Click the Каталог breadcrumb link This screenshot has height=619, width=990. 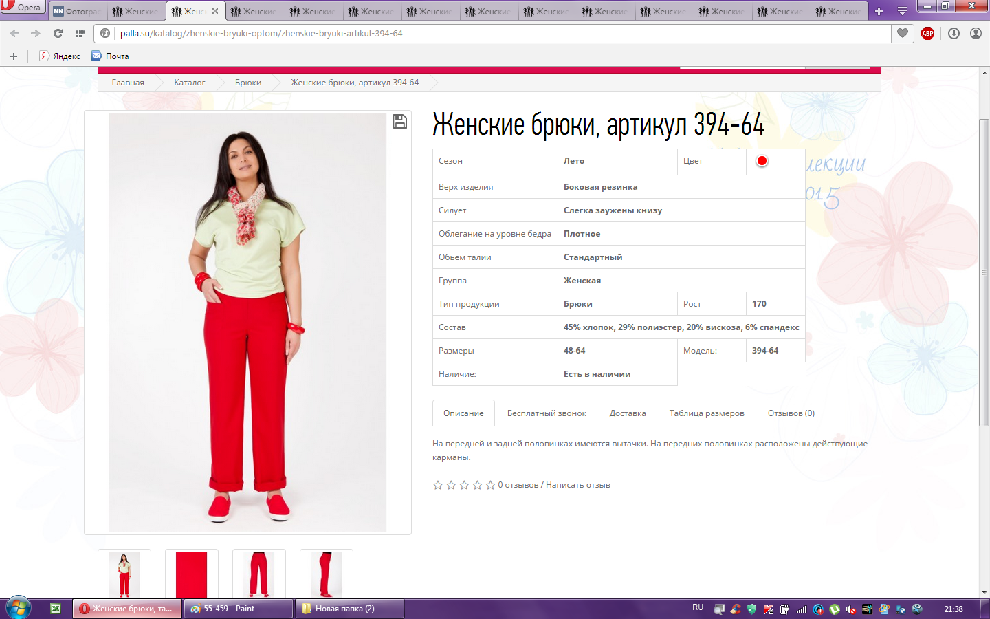[189, 83]
